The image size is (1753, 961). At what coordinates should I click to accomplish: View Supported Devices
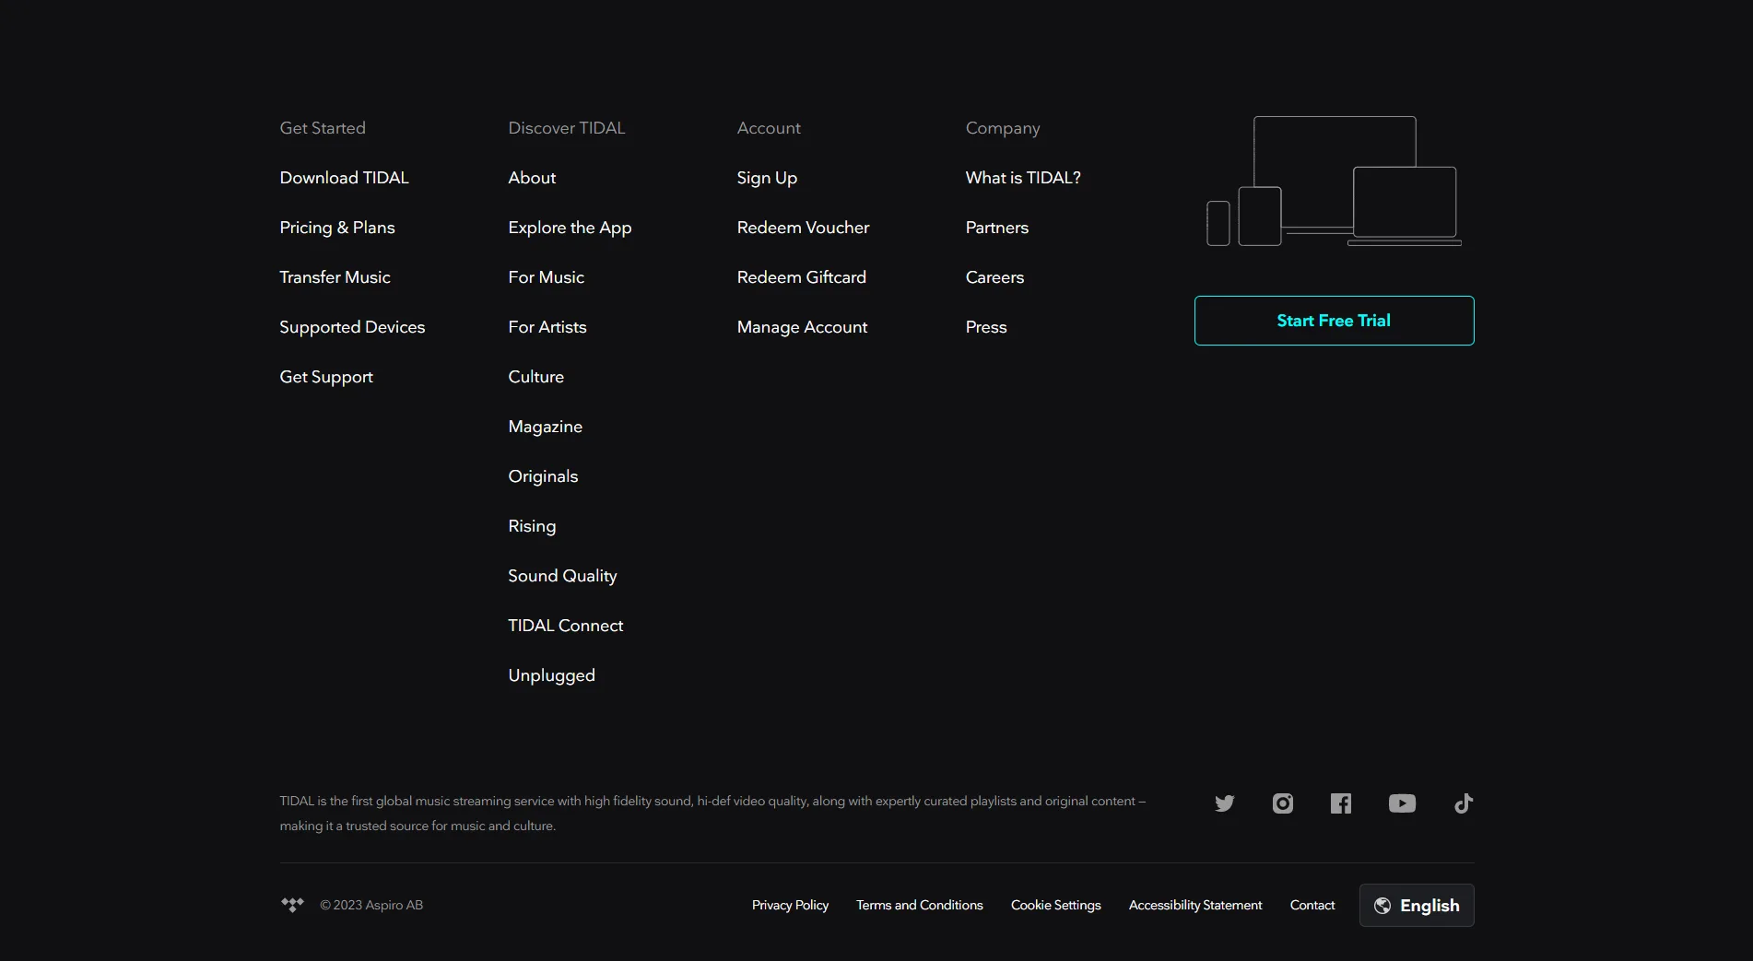click(352, 327)
